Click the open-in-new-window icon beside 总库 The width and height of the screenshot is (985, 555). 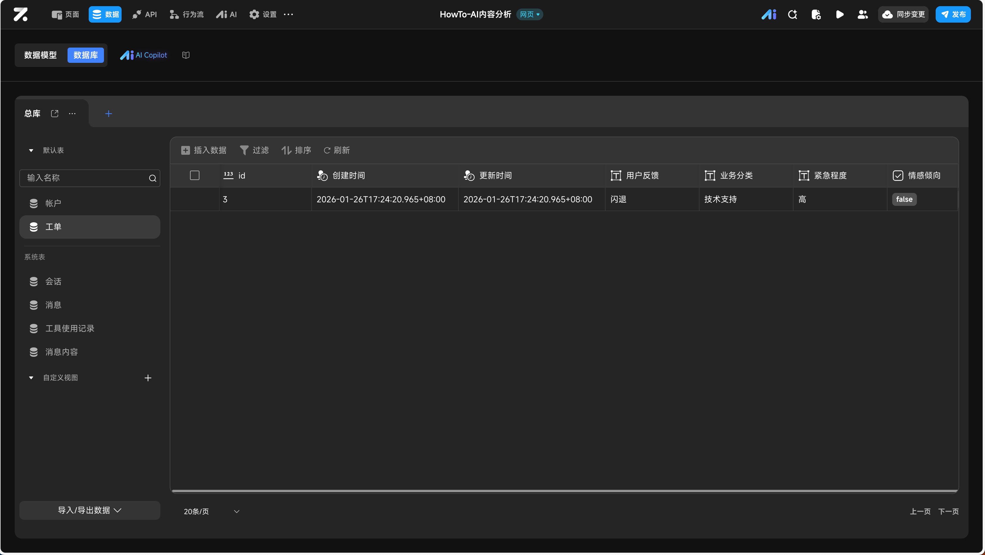click(x=55, y=114)
